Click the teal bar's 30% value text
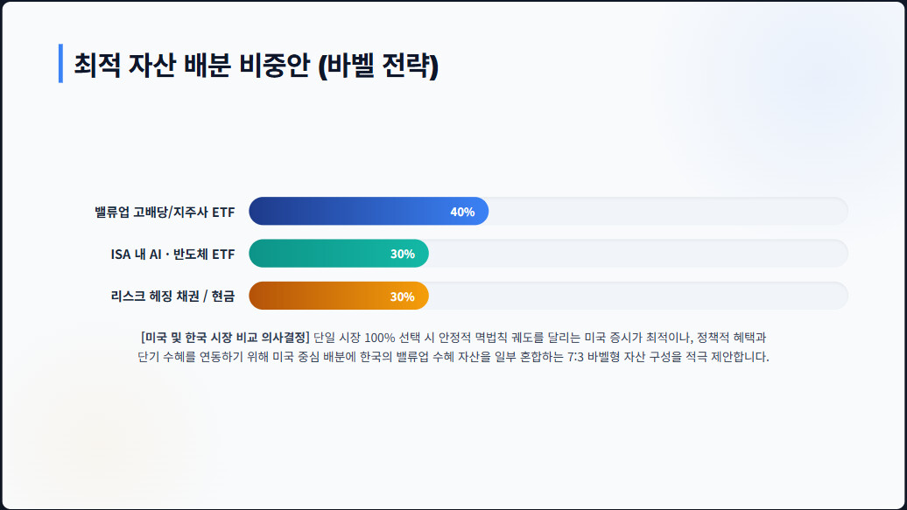 click(403, 254)
